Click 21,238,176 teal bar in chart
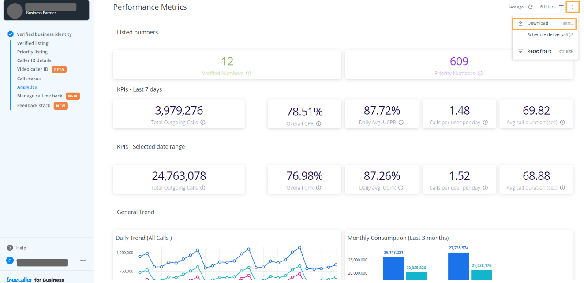Image resolution: width=584 pixels, height=283 pixels. point(481,275)
